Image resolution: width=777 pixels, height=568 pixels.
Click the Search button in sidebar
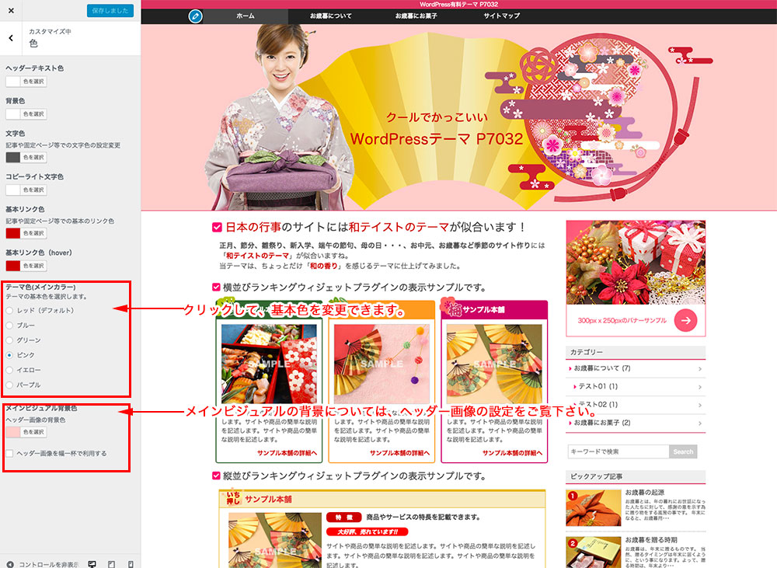coord(683,451)
